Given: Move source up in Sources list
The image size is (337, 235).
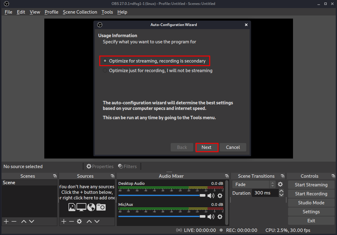Looking at the screenshot, I should [89, 221].
